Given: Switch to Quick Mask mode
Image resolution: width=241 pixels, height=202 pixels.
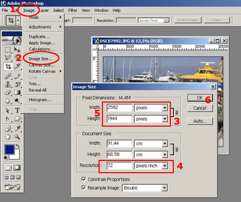Looking at the screenshot, I should tap(17, 168).
